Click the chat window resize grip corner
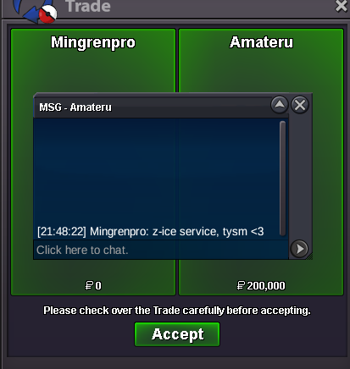The height and width of the screenshot is (369, 350). (x=309, y=256)
